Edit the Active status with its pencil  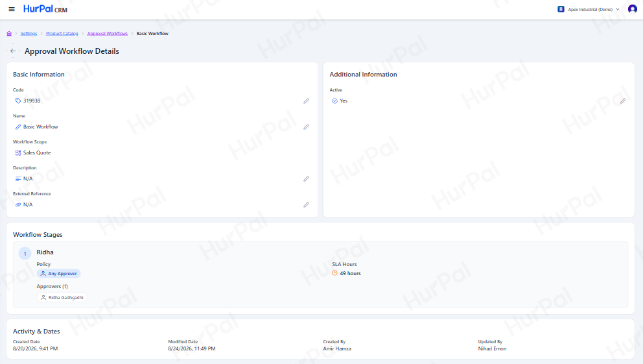tap(623, 101)
